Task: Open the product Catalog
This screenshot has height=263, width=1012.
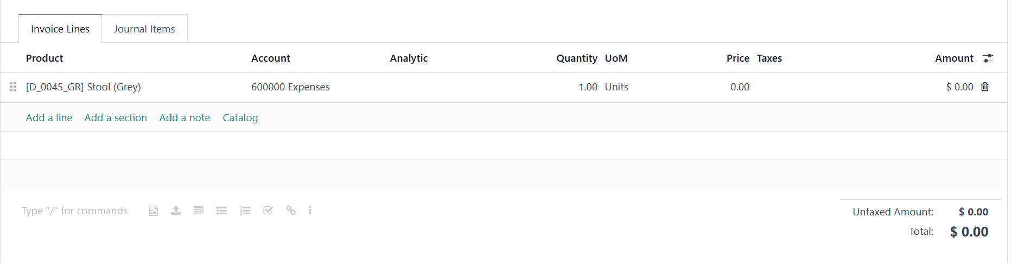Action: [x=240, y=117]
